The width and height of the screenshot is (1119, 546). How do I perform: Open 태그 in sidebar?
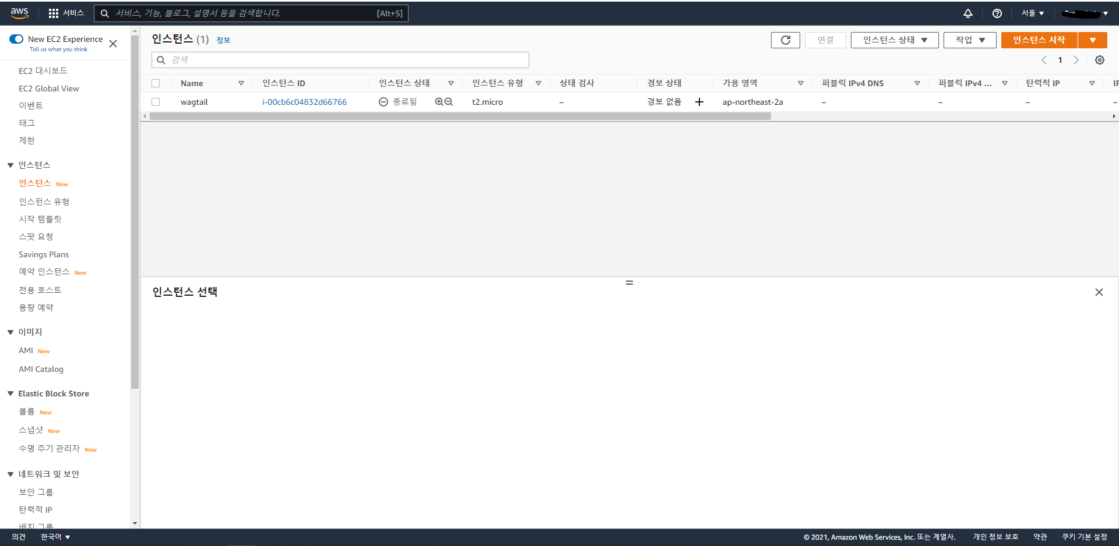(27, 123)
